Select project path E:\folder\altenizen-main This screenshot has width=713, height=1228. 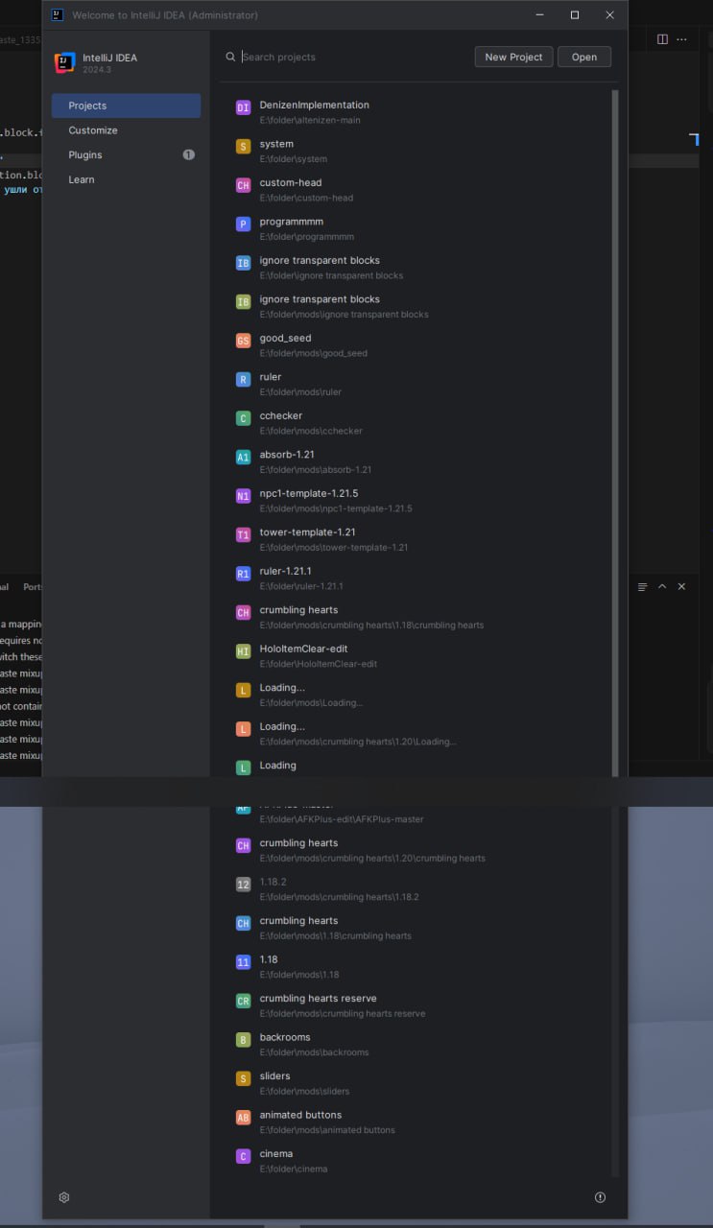pos(310,120)
